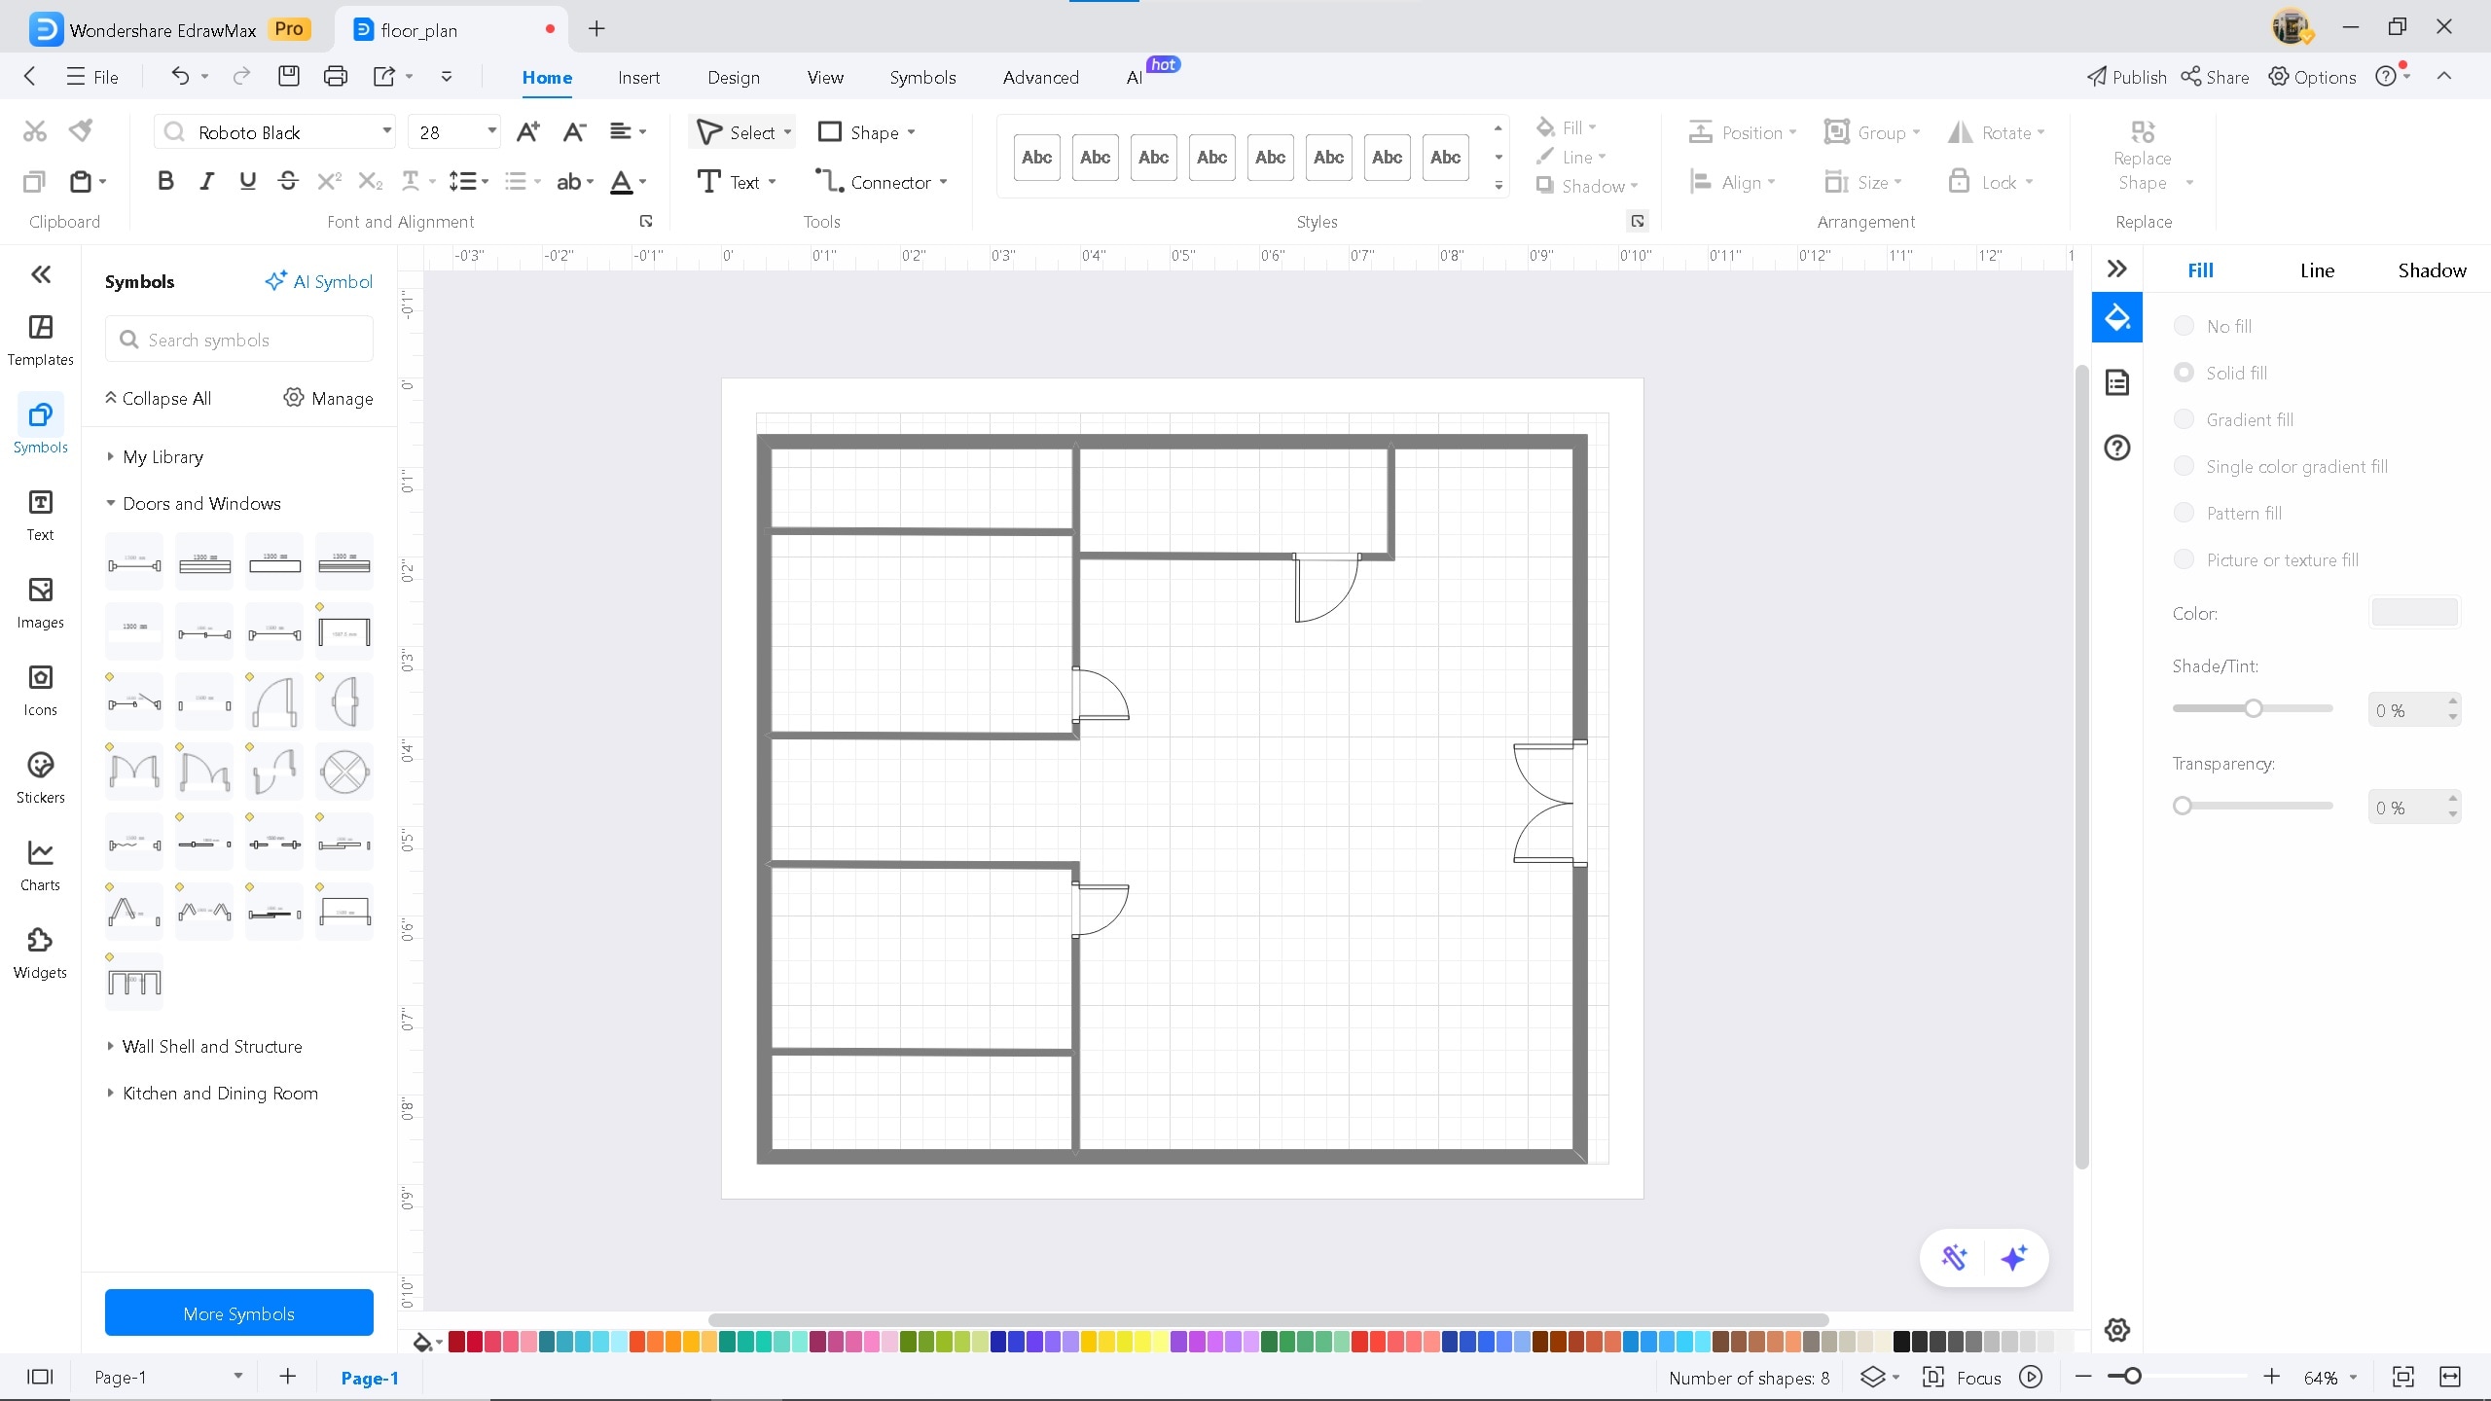Click the Decrease font size icon
This screenshot has height=1401, width=2491.
575,131
